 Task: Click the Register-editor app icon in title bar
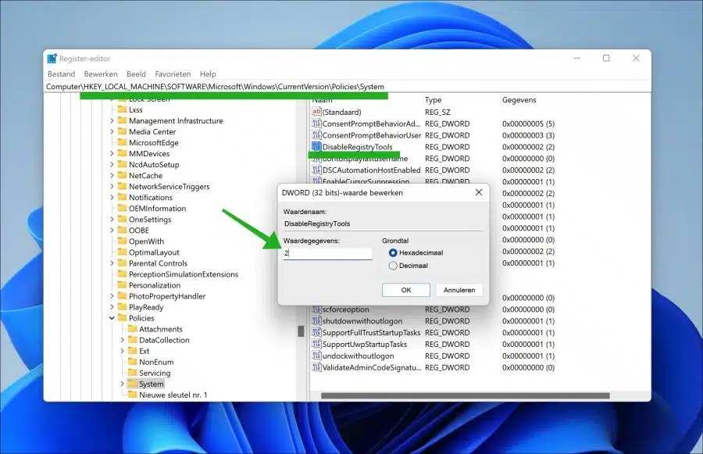(x=52, y=59)
